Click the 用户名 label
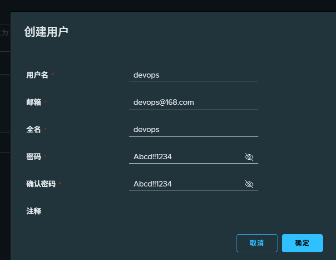This screenshot has height=260, width=336. click(37, 75)
